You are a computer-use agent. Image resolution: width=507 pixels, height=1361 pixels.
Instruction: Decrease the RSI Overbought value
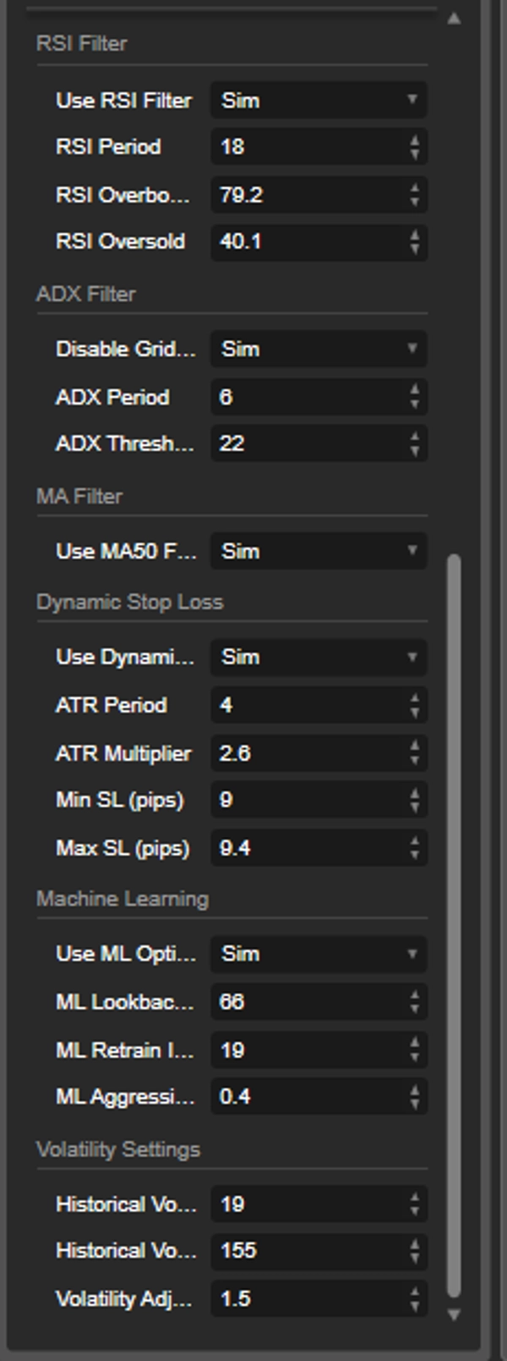pos(414,201)
